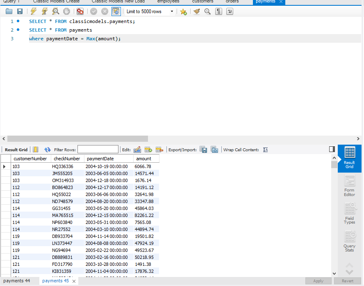Image resolution: width=364 pixels, height=286 pixels.
Task: Run Explain plan magnifier-lightning icon
Action: 55,12
